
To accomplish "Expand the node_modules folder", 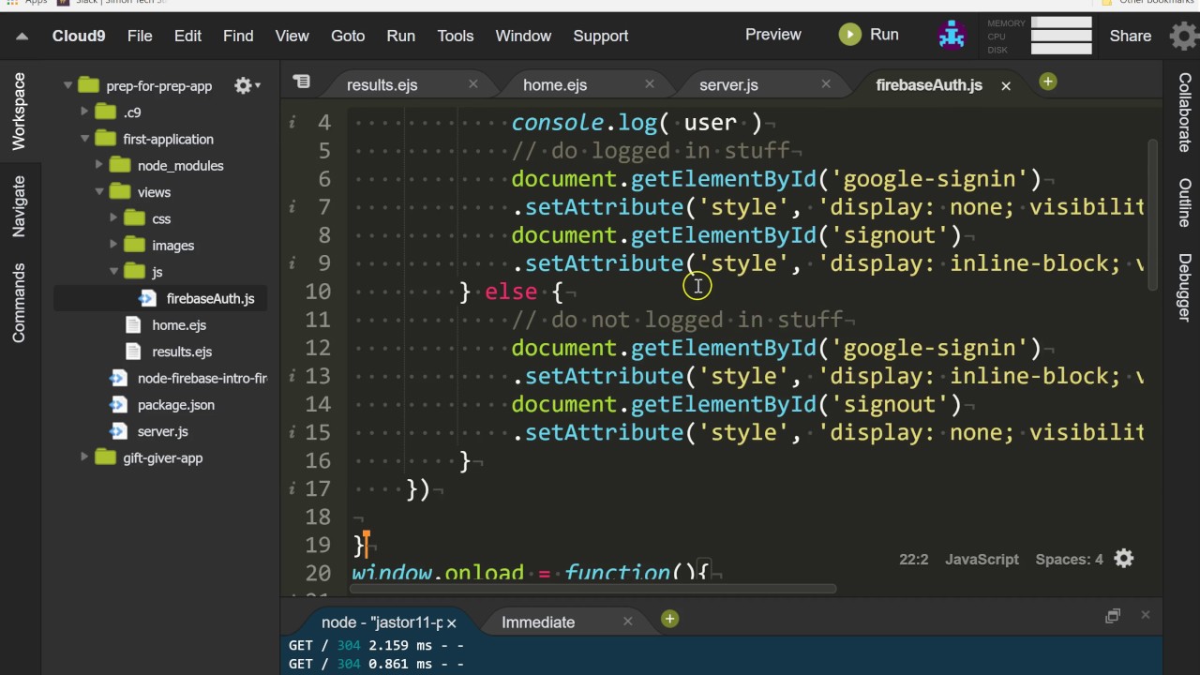I will pos(99,165).
